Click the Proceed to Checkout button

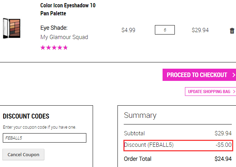pos(199,75)
